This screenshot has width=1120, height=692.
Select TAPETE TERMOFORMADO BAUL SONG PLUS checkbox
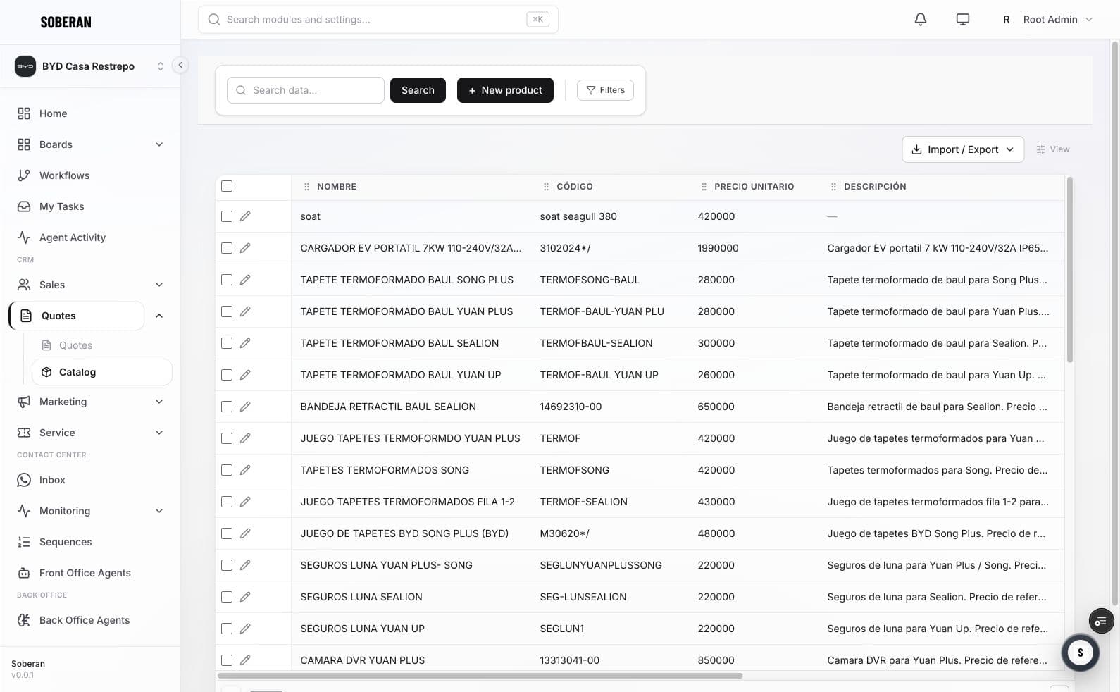click(227, 280)
